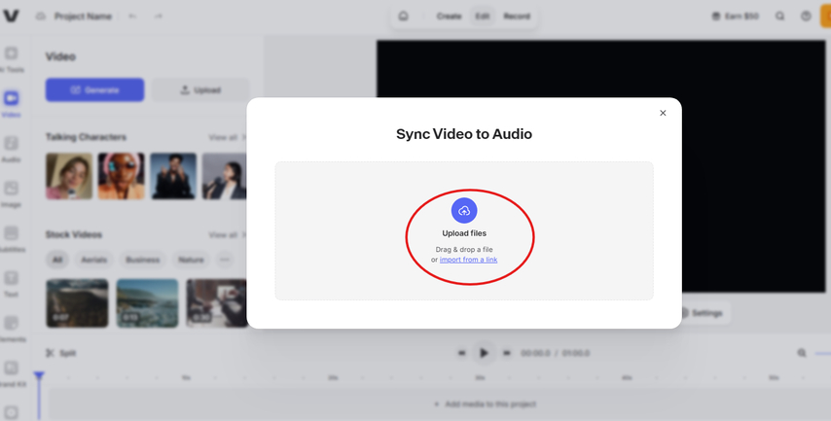
Task: Open Settings below the video preview
Action: 703,313
